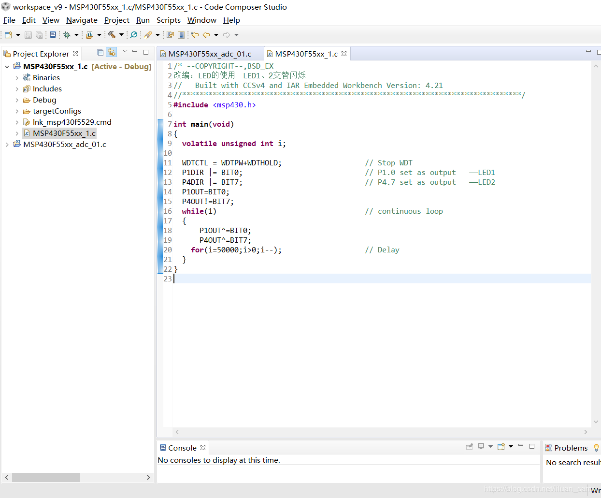The image size is (601, 498).
Task: Expand the MSP430F55xx_adc_01.c project node
Action: (x=7, y=145)
